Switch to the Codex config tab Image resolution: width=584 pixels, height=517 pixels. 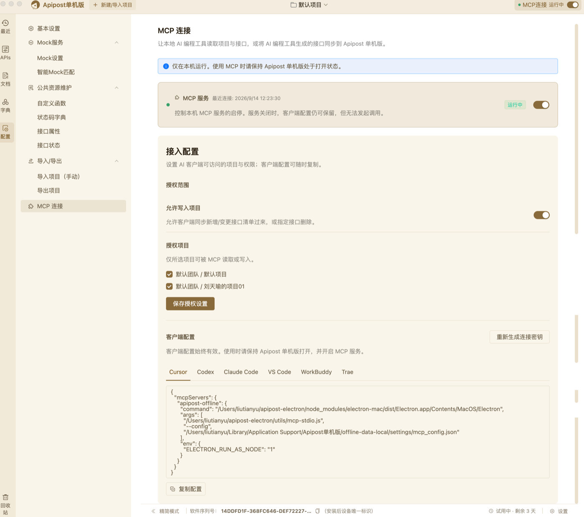[x=206, y=372]
